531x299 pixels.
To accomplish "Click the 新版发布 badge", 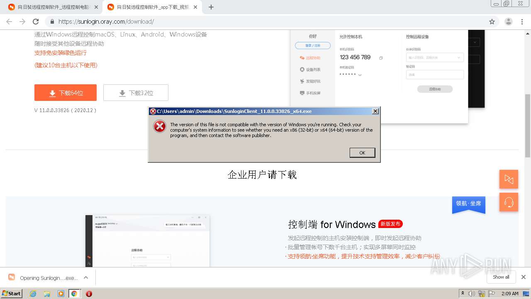I will point(390,224).
